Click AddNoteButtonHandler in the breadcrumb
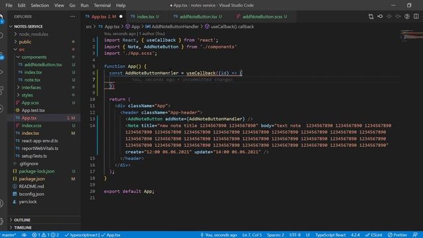Screen dimensions: 423x238 (173, 26)
